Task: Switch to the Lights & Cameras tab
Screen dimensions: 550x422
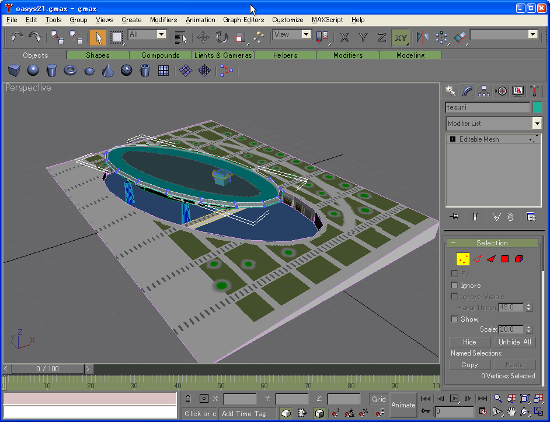Action: [x=223, y=55]
